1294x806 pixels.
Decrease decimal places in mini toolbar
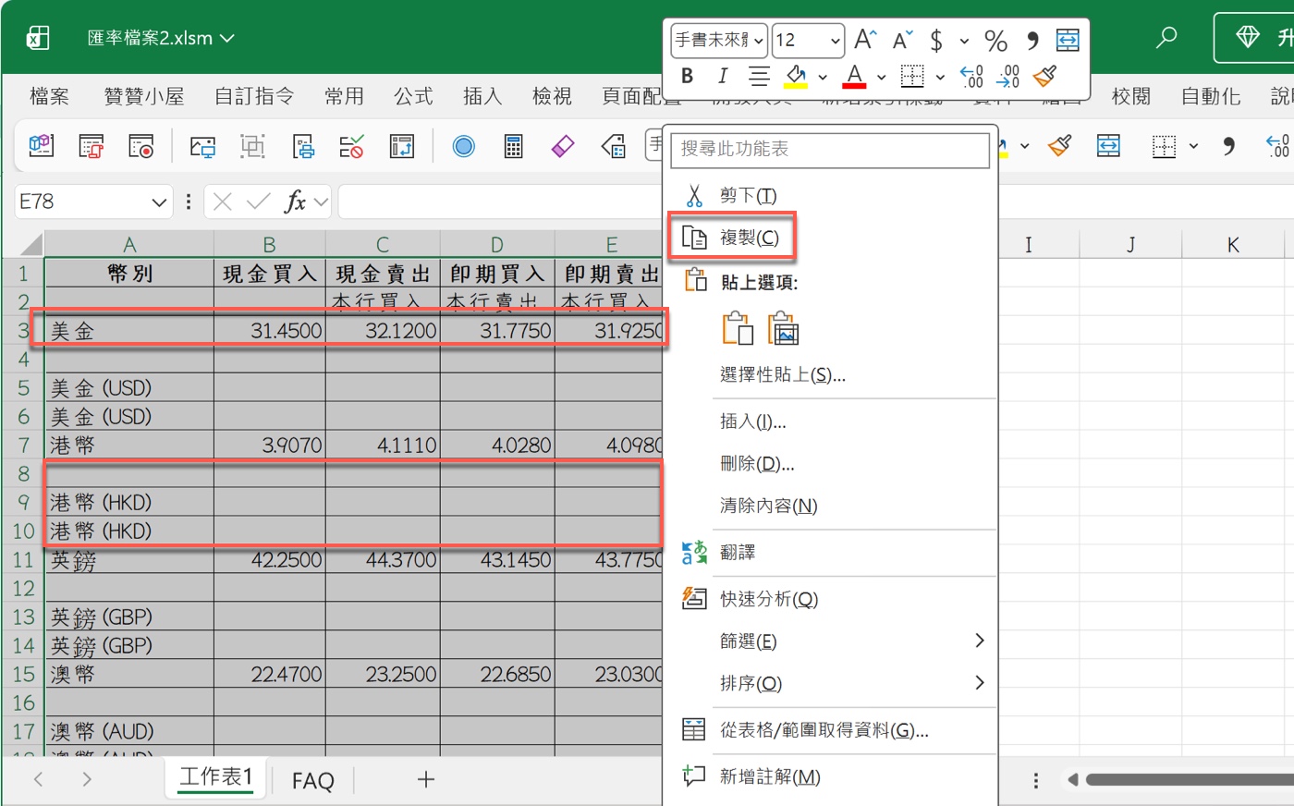[1008, 76]
